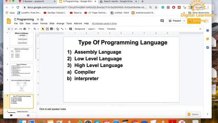
Task: Star the C Programming presentation
Action: tap(38, 19)
